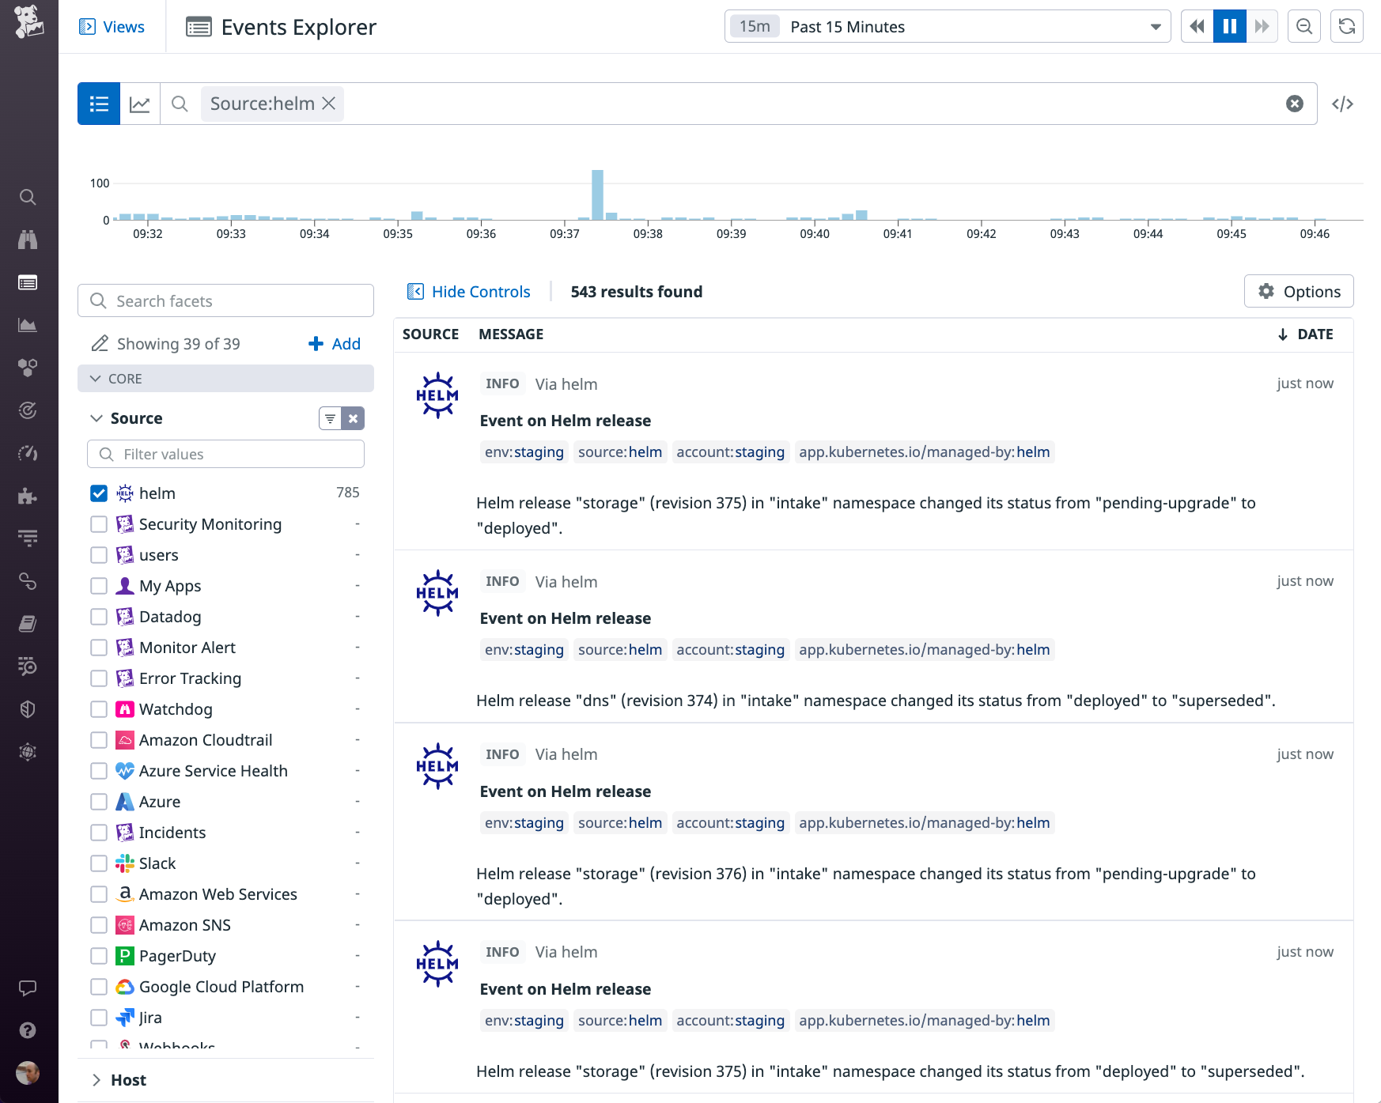Uncheck the helm source facet
Screen dimensions: 1381x1103
[x=98, y=493]
